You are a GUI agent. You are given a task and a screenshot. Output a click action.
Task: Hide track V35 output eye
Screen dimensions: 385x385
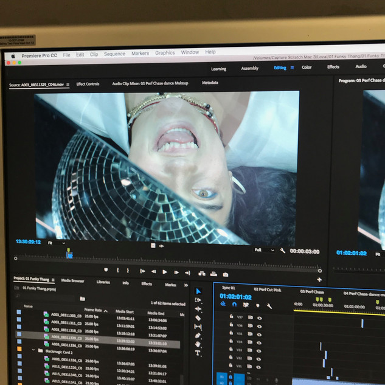258,335
